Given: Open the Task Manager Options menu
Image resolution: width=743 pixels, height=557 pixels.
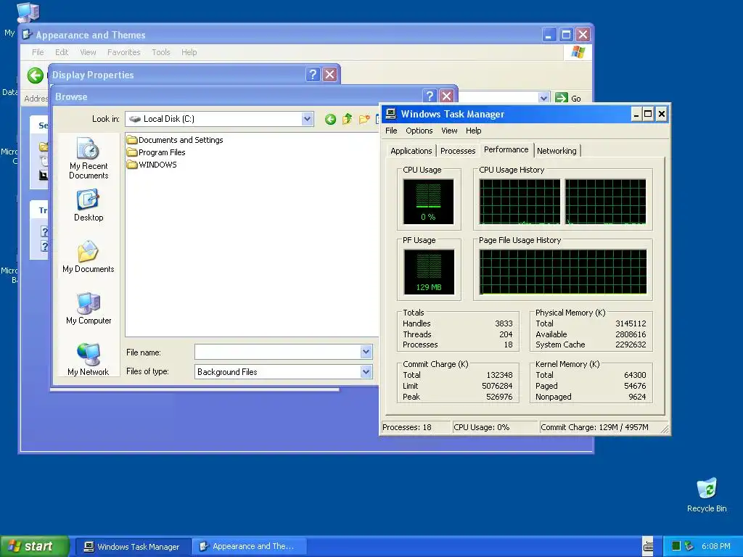Looking at the screenshot, I should tap(419, 131).
